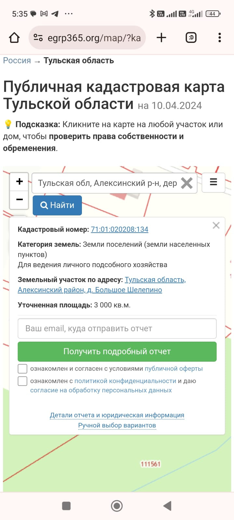
Task: Tap the browser home icon
Action: (x=14, y=38)
